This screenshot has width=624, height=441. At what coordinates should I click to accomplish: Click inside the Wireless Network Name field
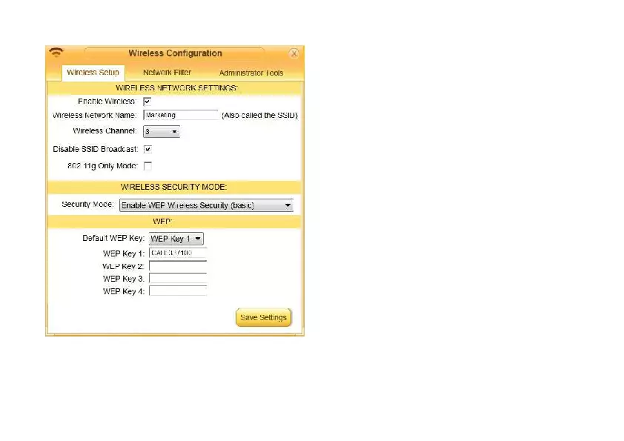click(181, 115)
